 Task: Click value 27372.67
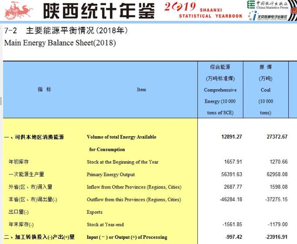click(x=277, y=137)
